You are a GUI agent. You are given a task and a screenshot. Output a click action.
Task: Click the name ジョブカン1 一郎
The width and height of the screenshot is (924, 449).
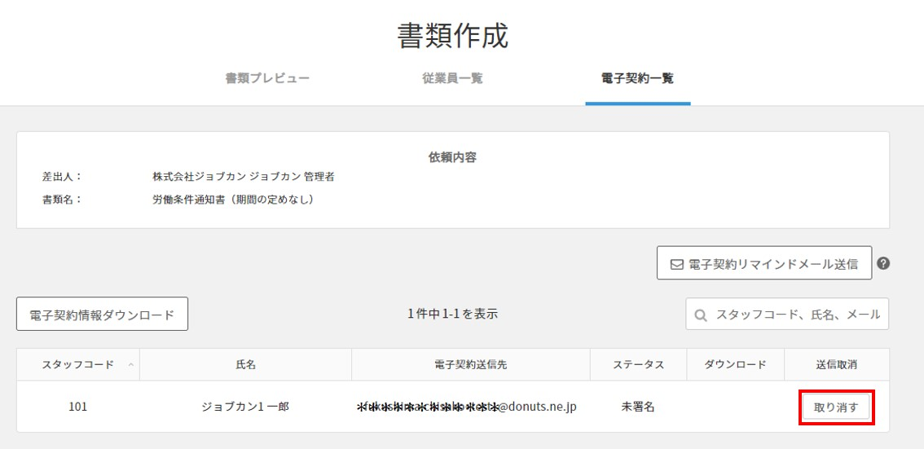pos(245,407)
